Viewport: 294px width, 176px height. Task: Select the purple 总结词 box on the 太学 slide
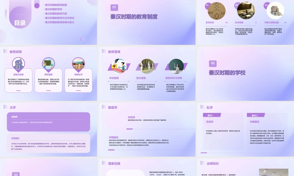click(x=49, y=122)
